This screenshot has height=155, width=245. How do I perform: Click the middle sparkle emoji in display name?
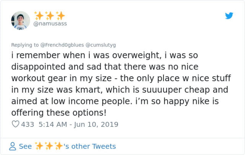pos(50,16)
